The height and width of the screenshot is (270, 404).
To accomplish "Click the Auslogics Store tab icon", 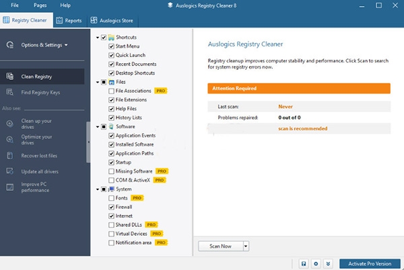I will (x=94, y=20).
